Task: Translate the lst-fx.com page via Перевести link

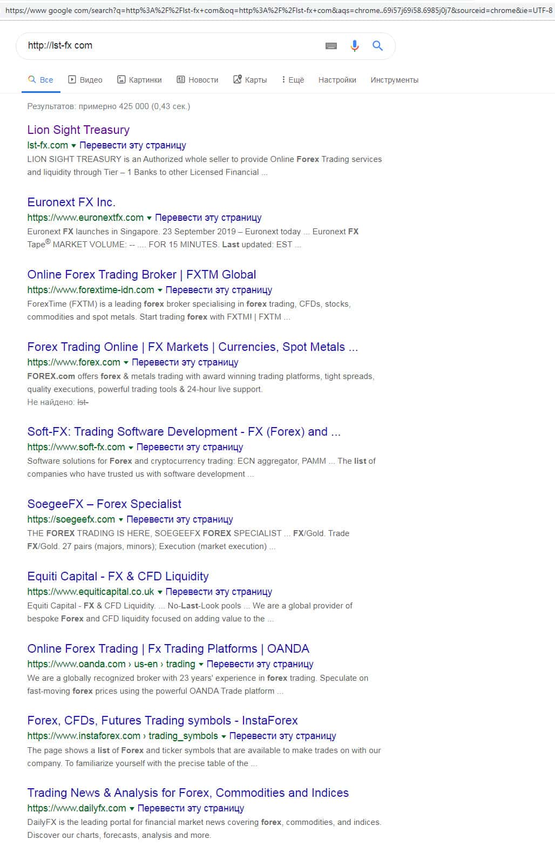Action: pyautogui.click(x=133, y=145)
